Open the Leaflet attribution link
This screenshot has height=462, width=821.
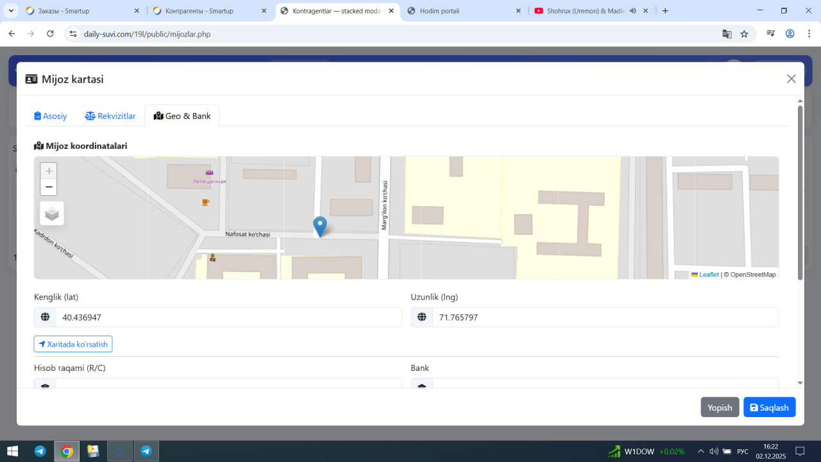point(709,275)
